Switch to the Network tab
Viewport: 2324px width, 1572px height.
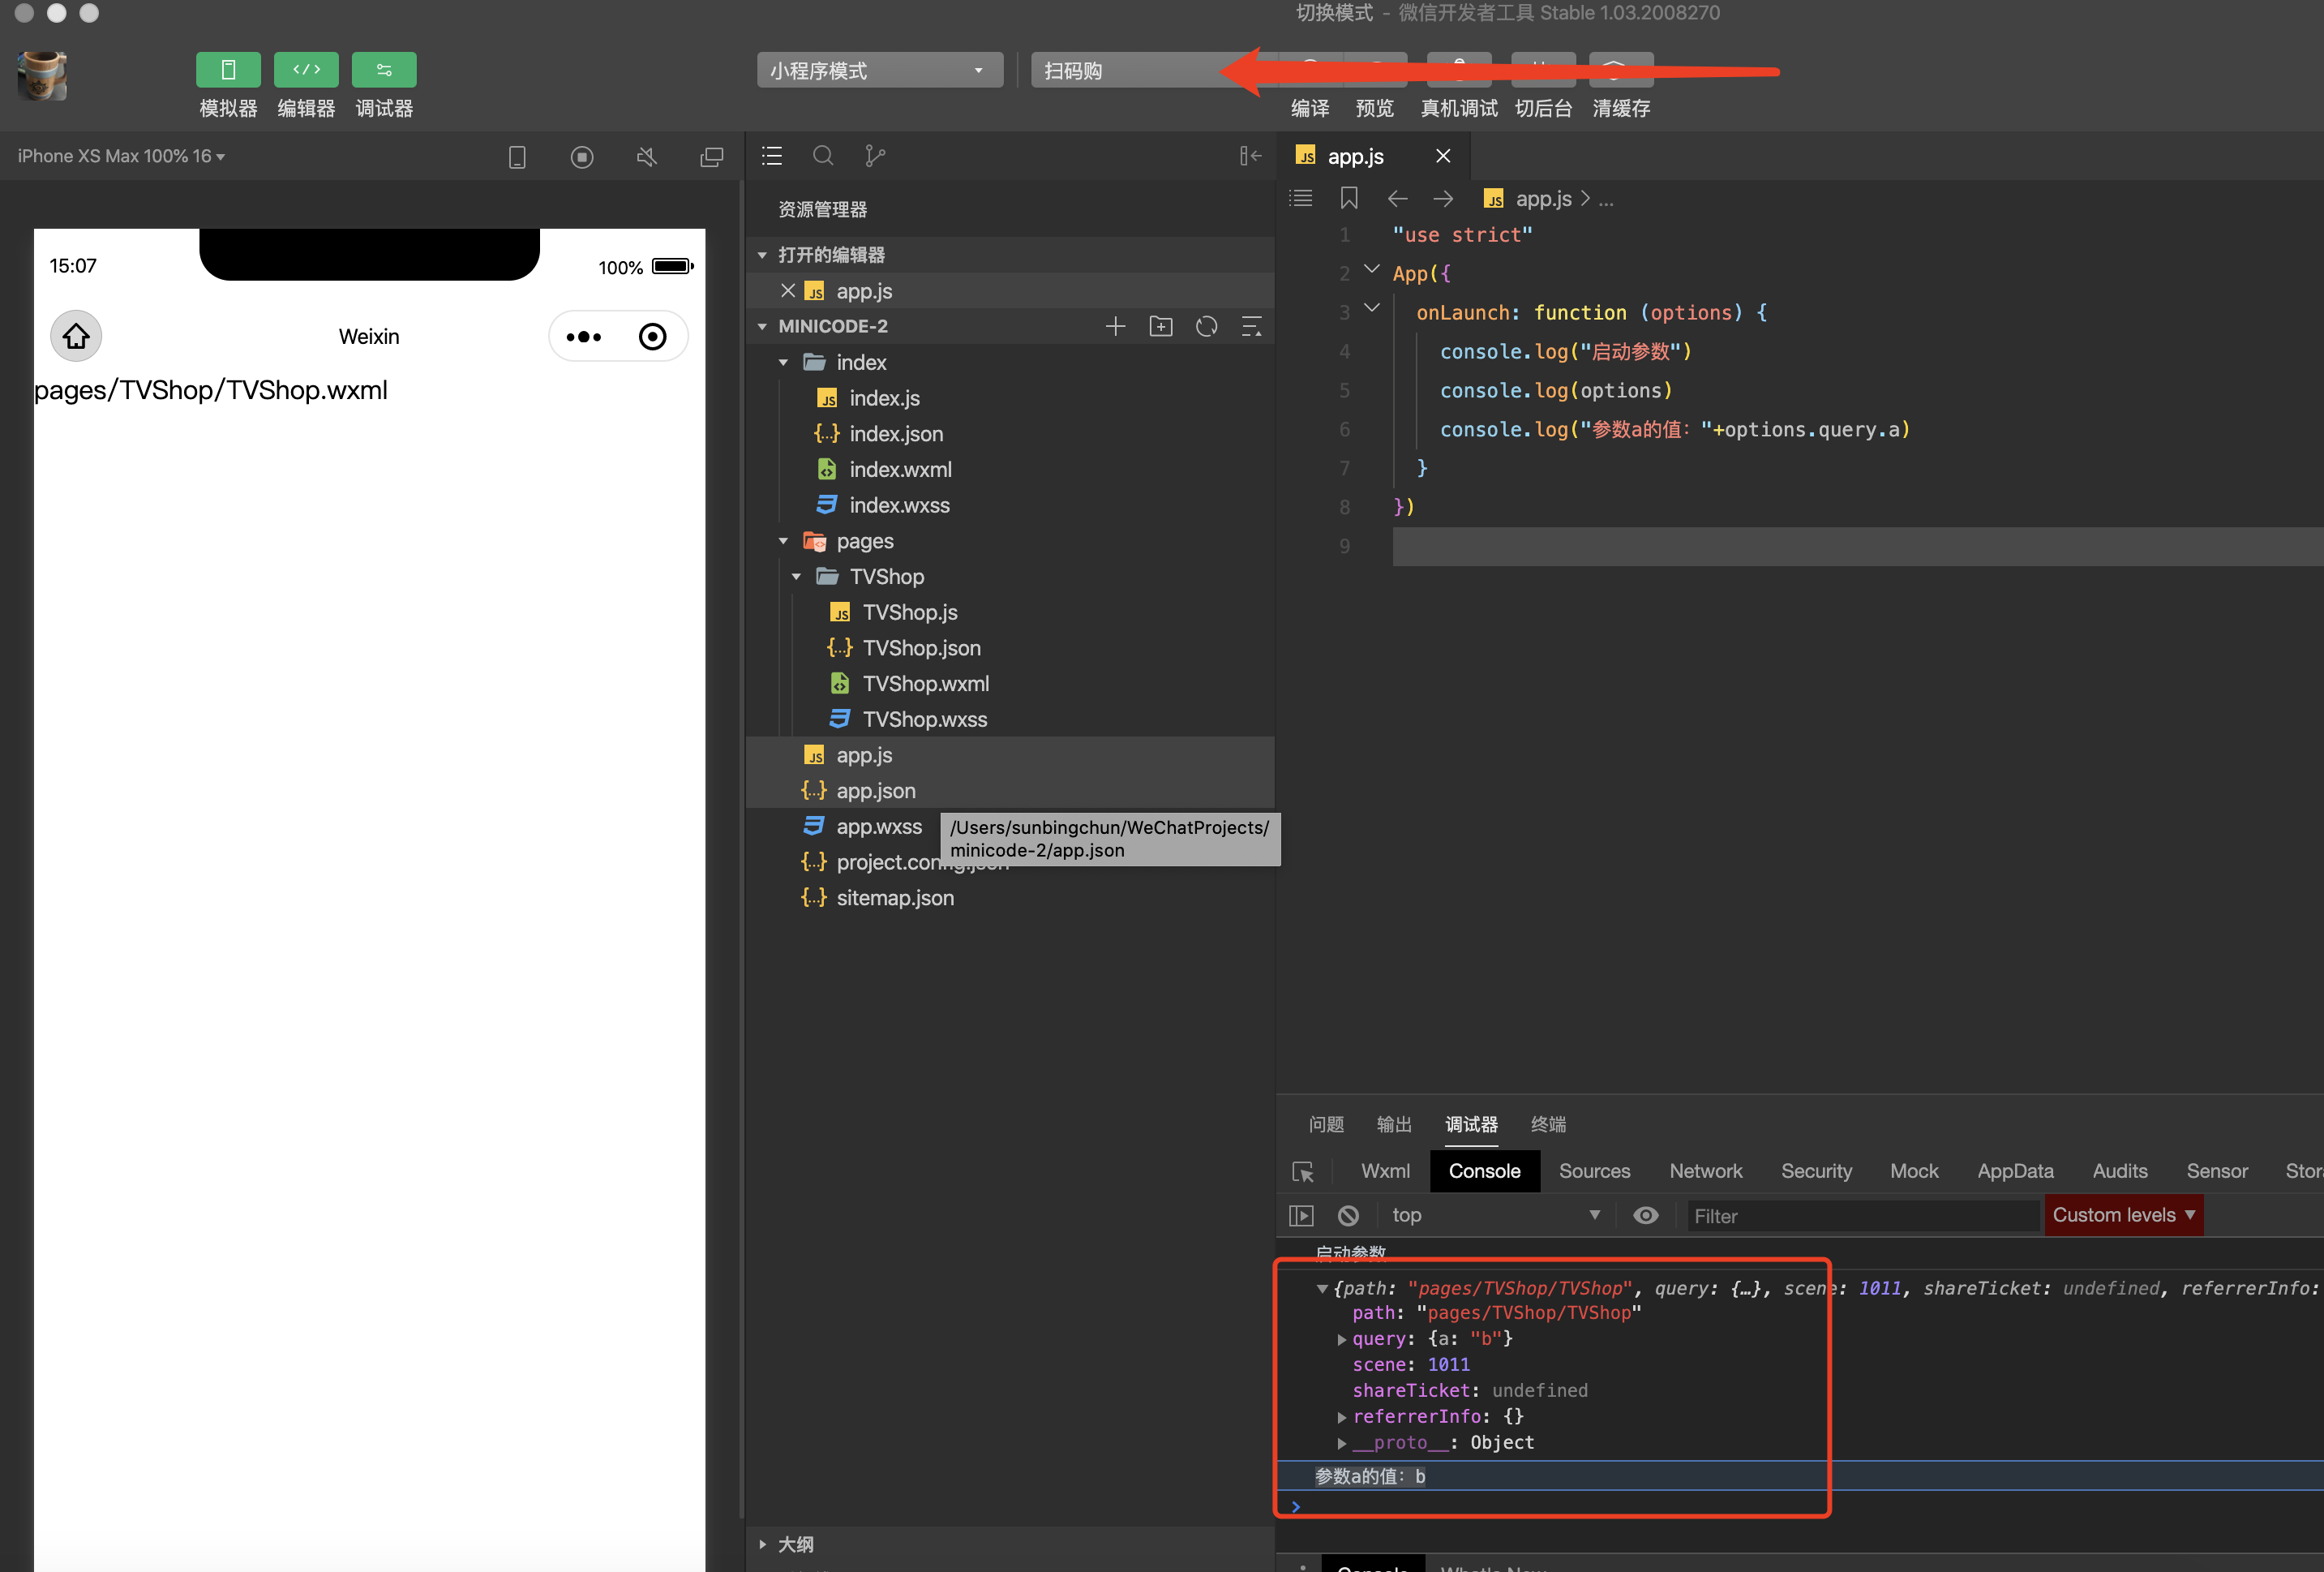[1705, 1170]
